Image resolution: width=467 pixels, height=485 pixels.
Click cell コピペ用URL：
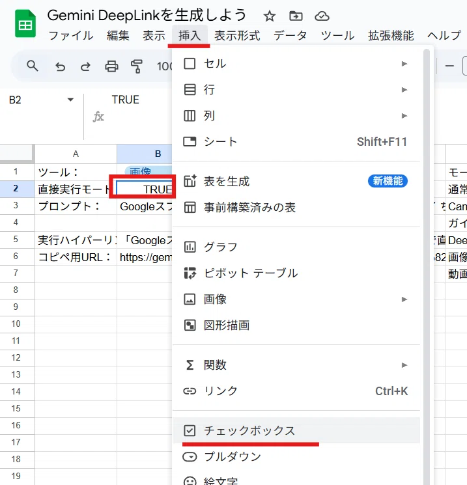pyautogui.click(x=76, y=256)
